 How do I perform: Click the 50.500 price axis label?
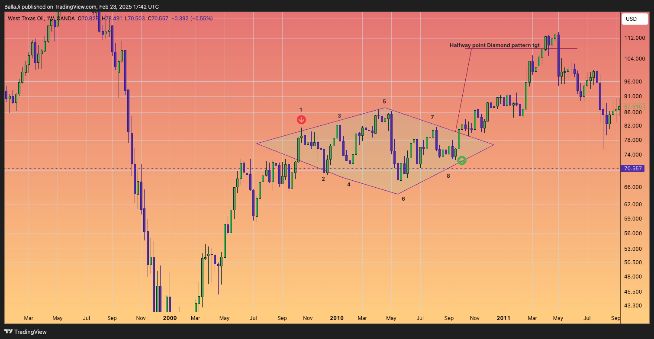633,262
